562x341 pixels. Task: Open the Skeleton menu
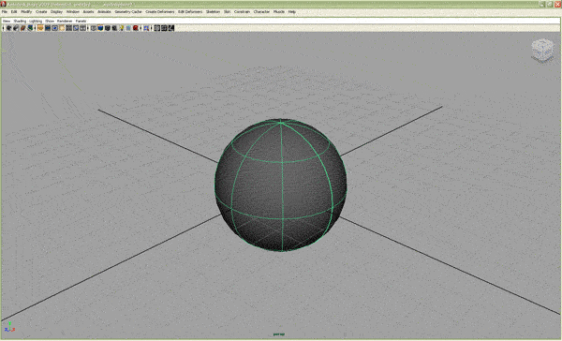[213, 12]
